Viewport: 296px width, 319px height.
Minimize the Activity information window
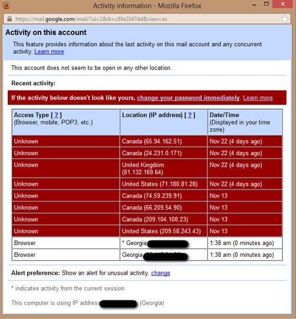click(x=254, y=5)
